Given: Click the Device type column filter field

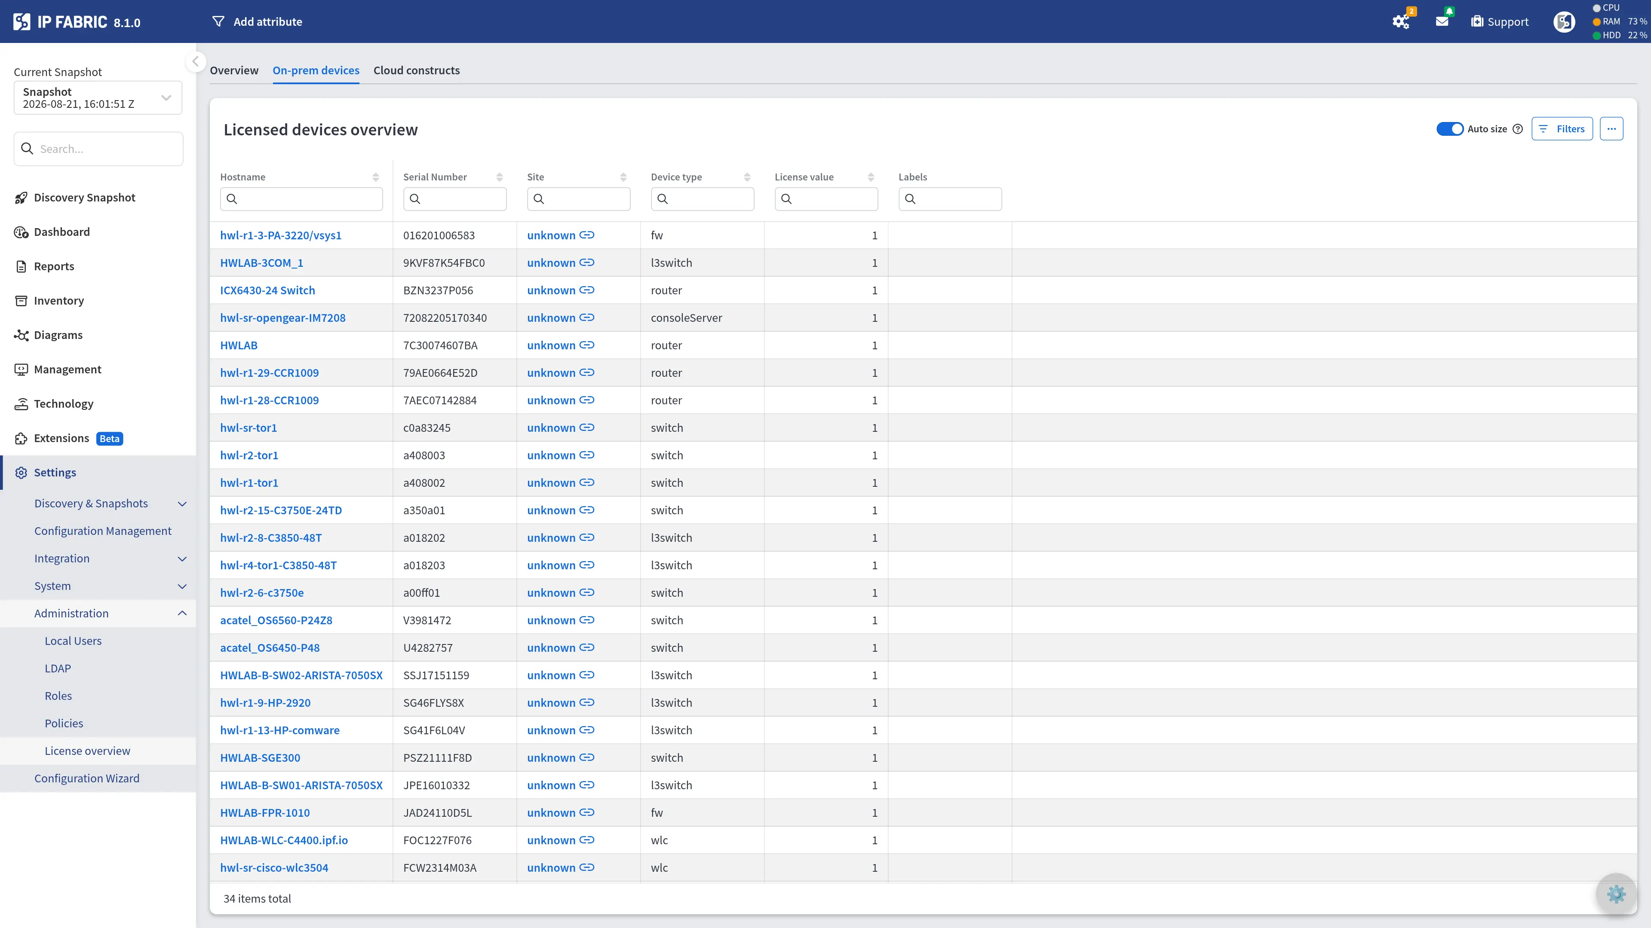Looking at the screenshot, I should click(702, 199).
